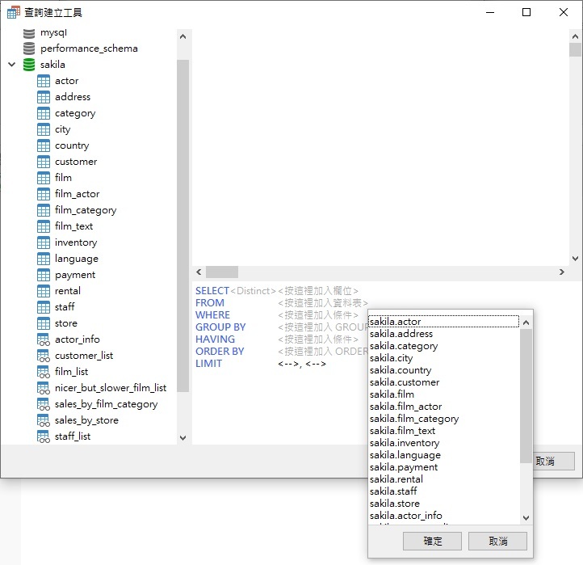The width and height of the screenshot is (583, 565).
Task: Click the performance_schema database icon
Action: pyautogui.click(x=29, y=48)
